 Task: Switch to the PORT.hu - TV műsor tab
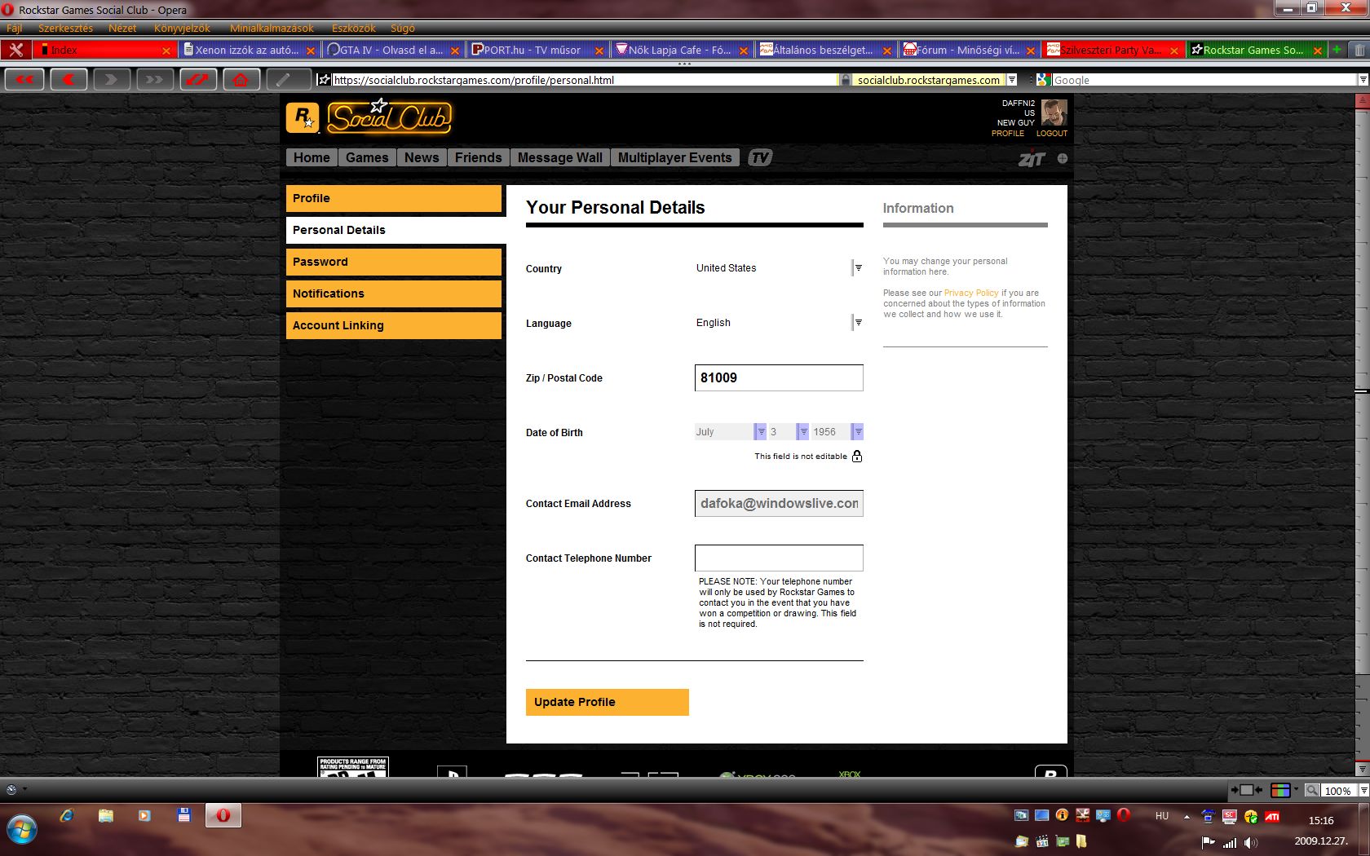537,50
